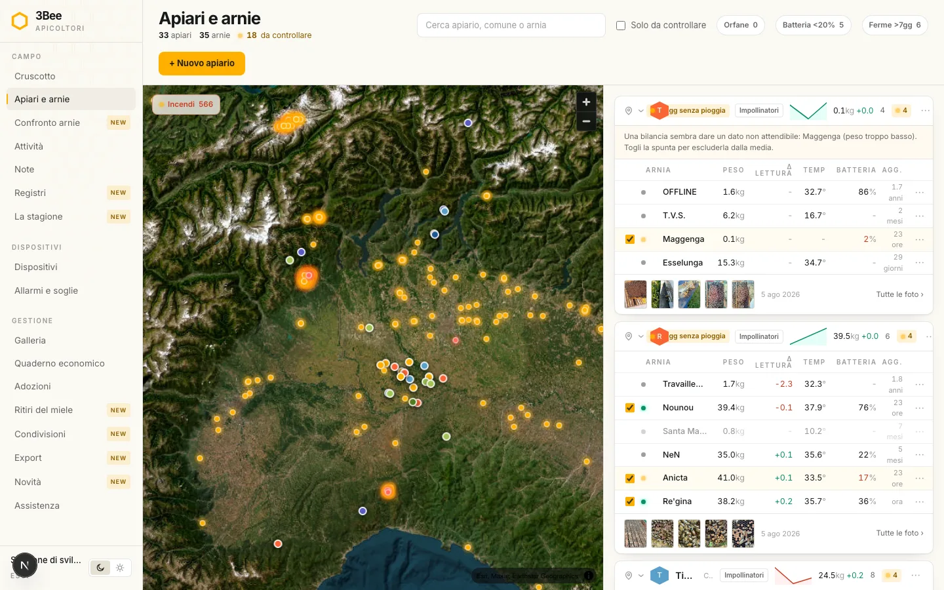Click location pin of first apiary card
The width and height of the screenshot is (944, 590).
coord(628,111)
